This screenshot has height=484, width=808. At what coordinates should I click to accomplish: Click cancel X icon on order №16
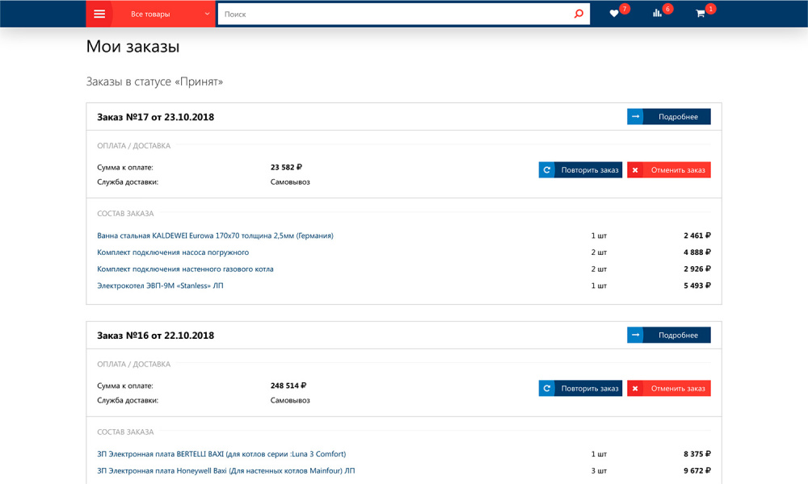(635, 389)
